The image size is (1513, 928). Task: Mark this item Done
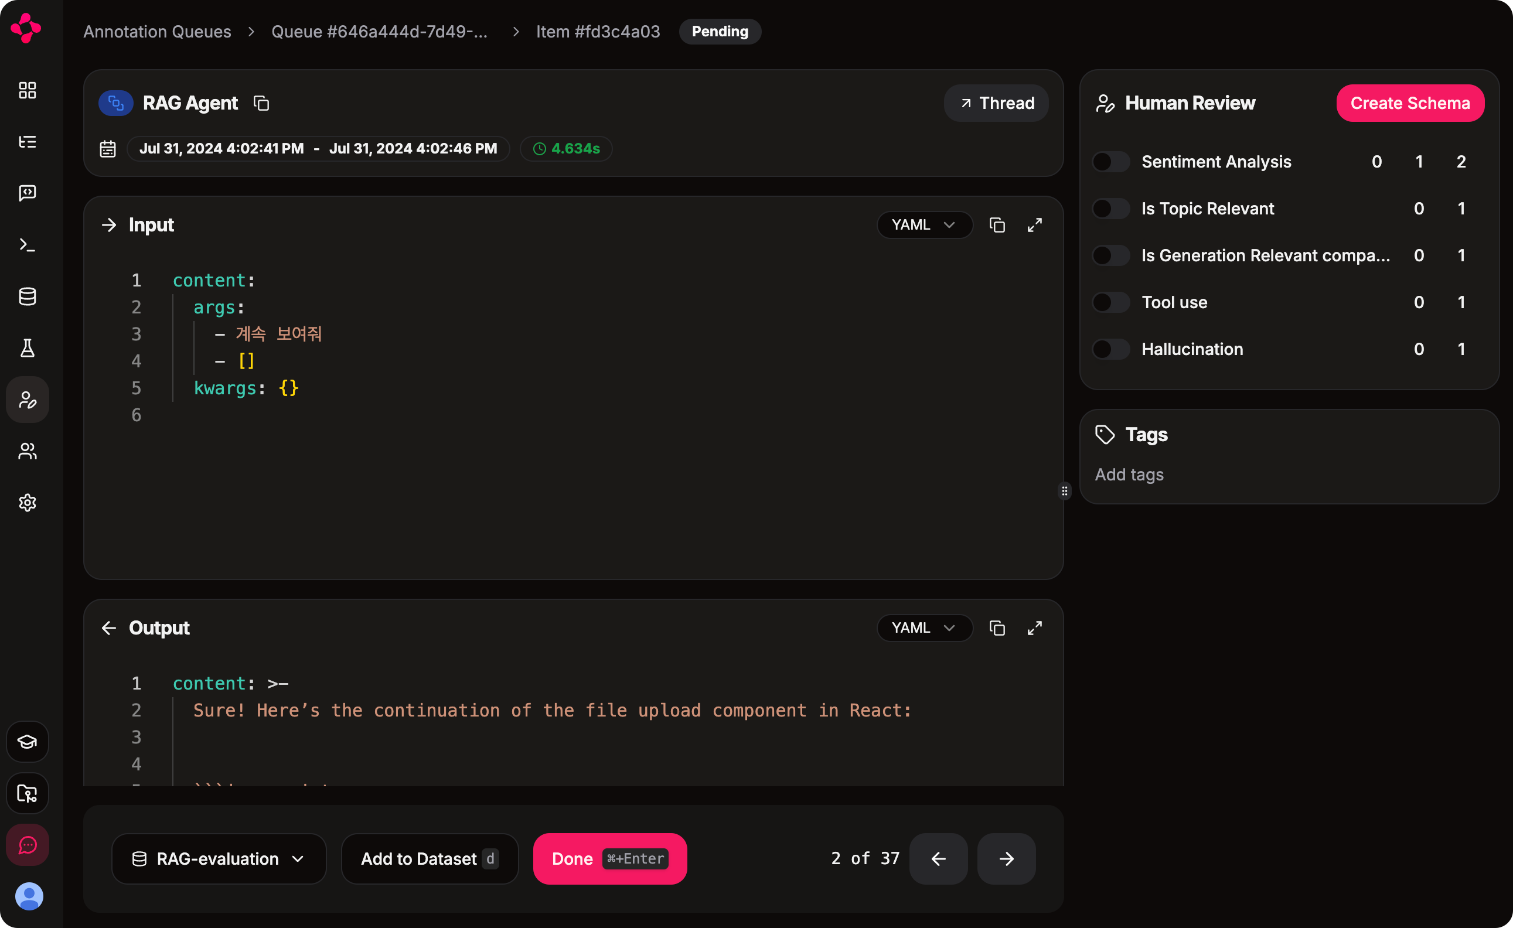(x=610, y=859)
